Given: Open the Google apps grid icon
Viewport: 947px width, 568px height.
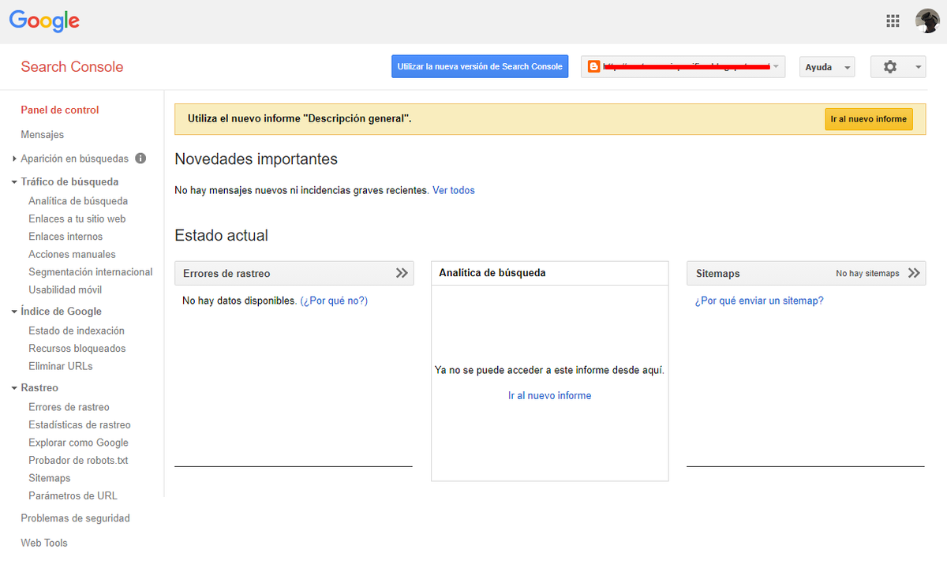Looking at the screenshot, I should (x=893, y=21).
